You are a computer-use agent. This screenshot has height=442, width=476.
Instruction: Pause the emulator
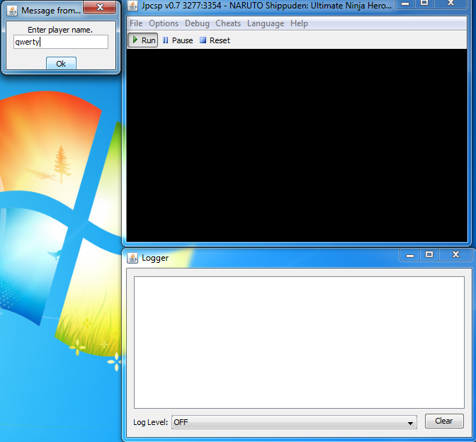(x=178, y=40)
